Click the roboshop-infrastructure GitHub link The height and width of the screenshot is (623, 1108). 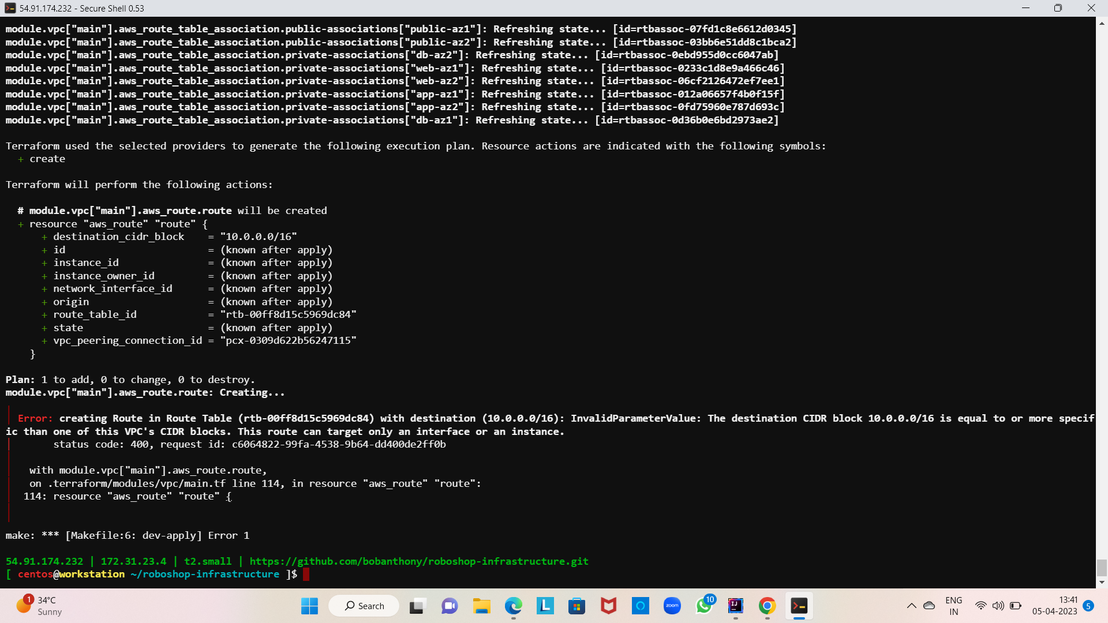tap(418, 561)
